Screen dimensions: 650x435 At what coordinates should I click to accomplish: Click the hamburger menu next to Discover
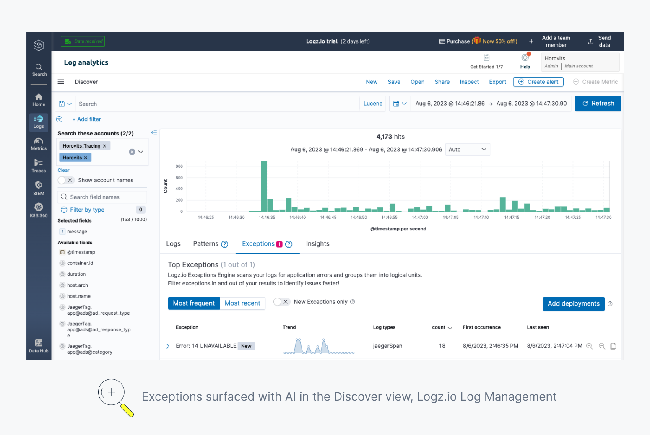pyautogui.click(x=61, y=82)
